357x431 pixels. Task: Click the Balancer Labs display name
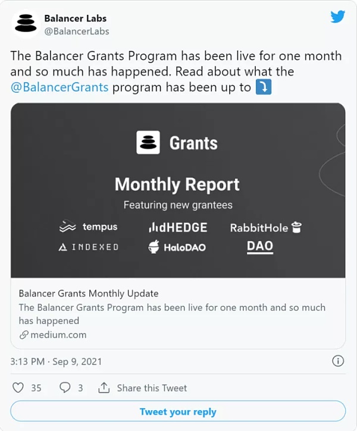75,18
